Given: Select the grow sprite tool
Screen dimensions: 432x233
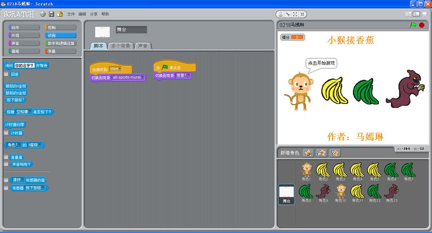Looking at the screenshot, I should pyautogui.click(x=295, y=14).
